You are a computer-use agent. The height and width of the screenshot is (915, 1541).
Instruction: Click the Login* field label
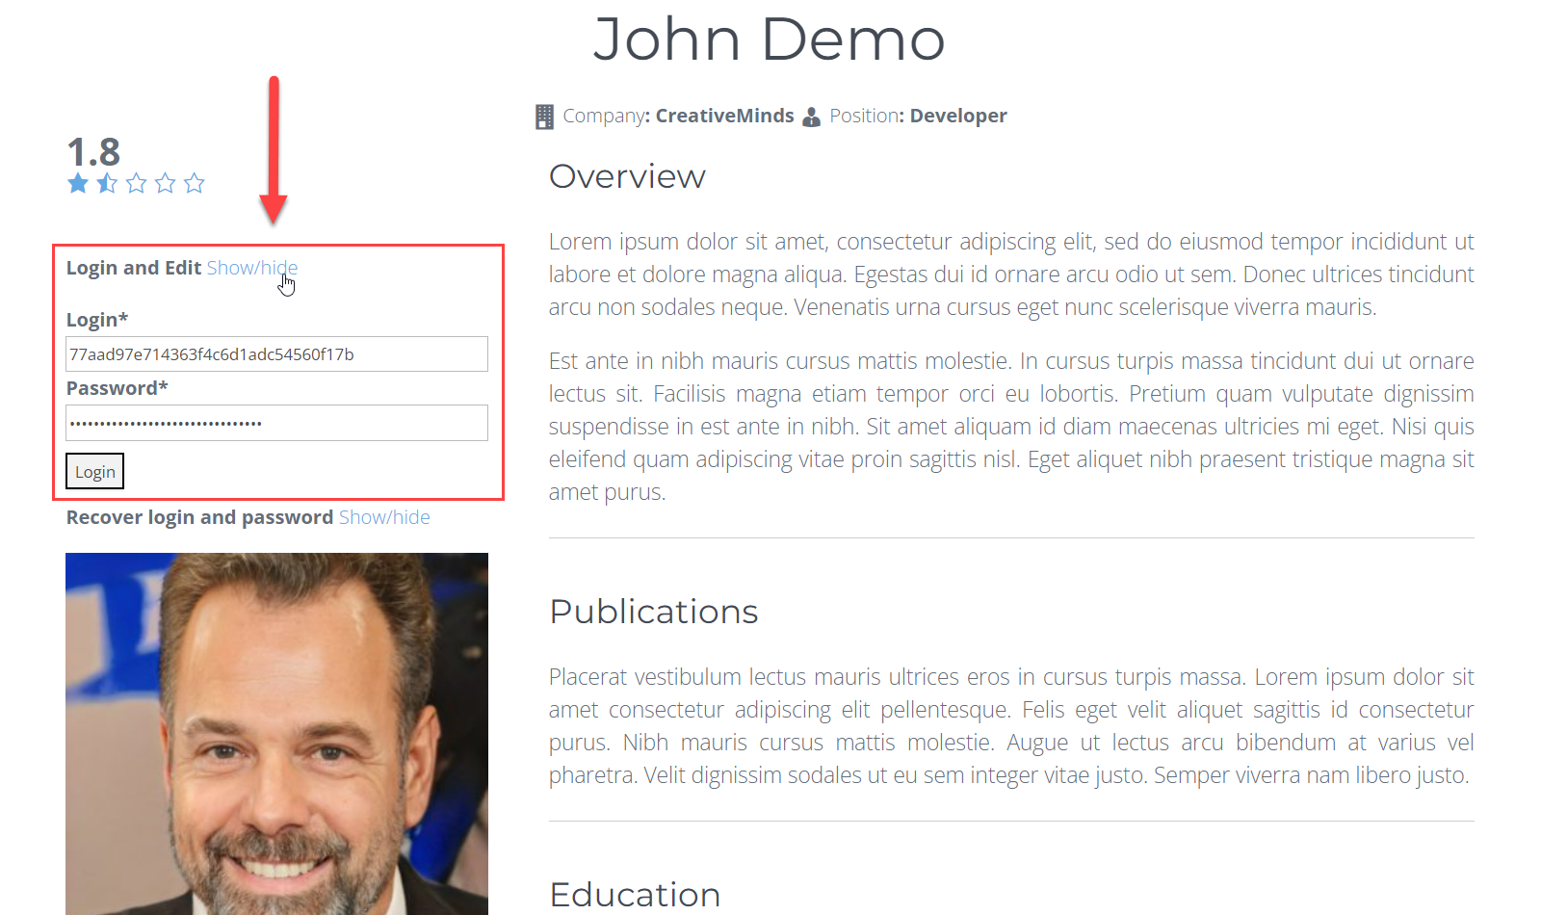point(96,320)
